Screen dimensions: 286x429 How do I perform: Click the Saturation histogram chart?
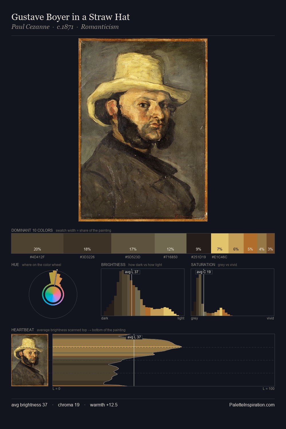point(233,292)
